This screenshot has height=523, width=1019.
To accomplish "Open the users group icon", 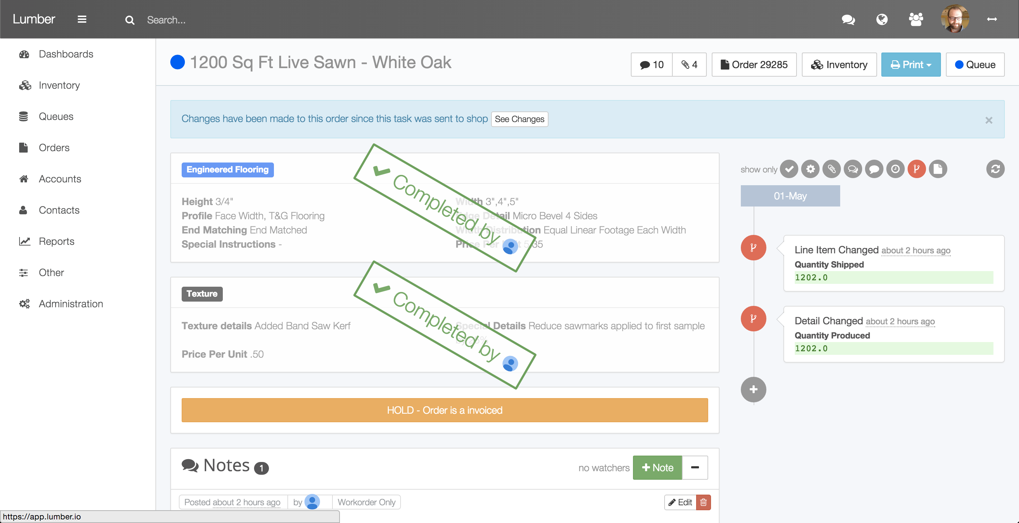I will pyautogui.click(x=916, y=20).
